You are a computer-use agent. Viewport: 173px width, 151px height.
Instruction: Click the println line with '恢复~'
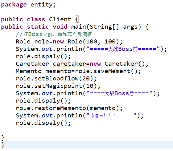80,116
